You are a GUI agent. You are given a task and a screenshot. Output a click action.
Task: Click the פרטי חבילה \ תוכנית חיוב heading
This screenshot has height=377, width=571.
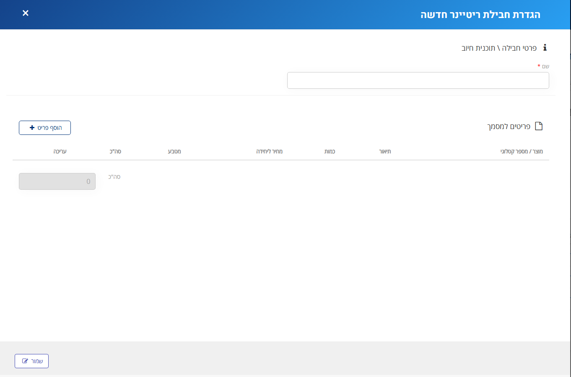499,48
